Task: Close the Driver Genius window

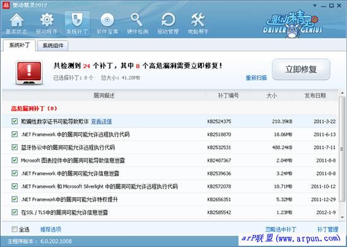Action: (339, 6)
